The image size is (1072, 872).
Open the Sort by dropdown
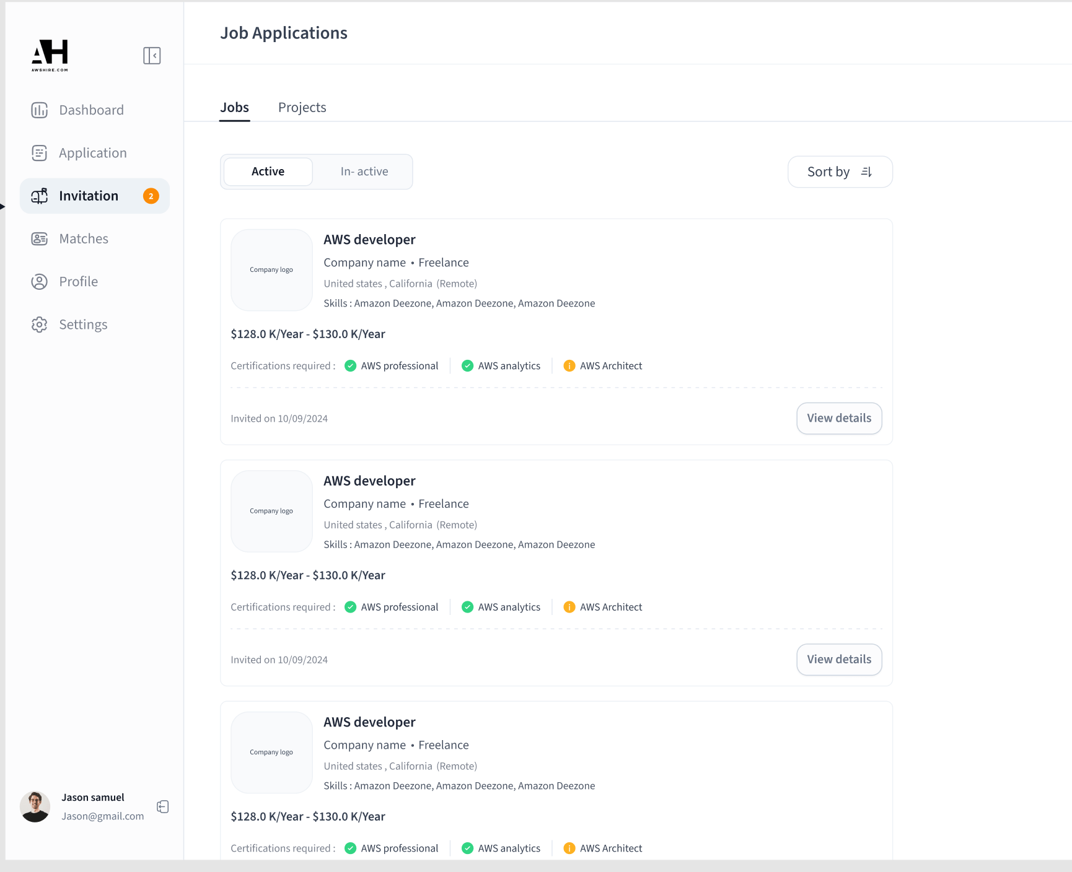click(840, 172)
